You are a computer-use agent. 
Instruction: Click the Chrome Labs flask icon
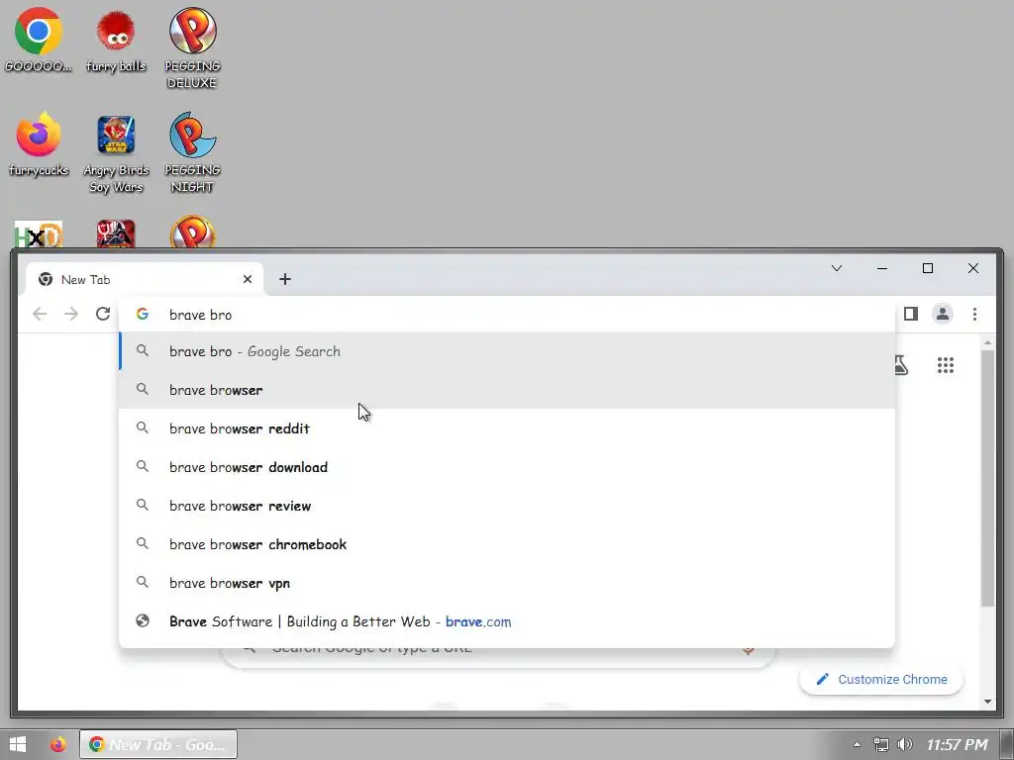tap(901, 365)
